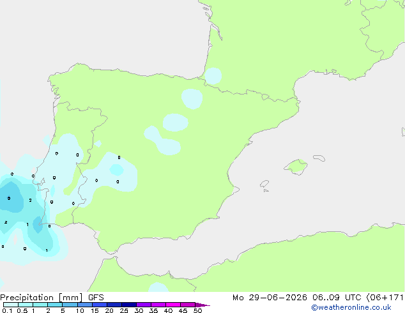Click the "Precipitation" title word
The image size is (405, 313).
pyautogui.click(x=27, y=298)
